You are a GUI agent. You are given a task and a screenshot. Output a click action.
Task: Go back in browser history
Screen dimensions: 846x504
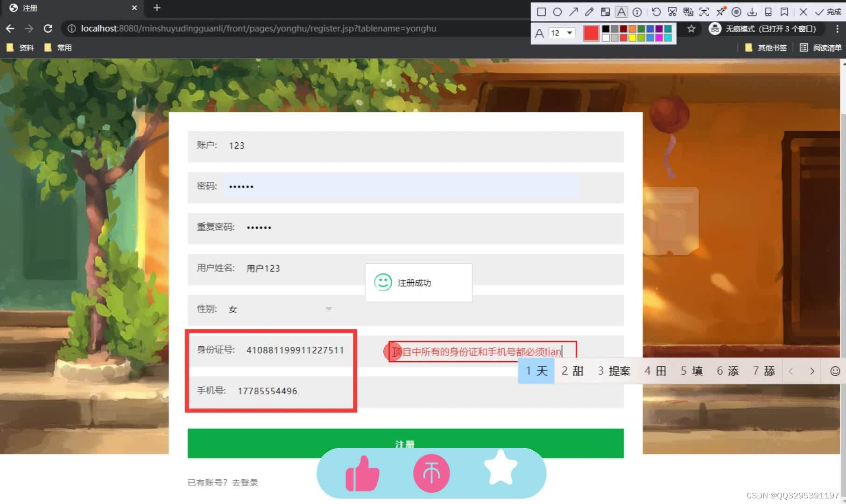[x=10, y=28]
